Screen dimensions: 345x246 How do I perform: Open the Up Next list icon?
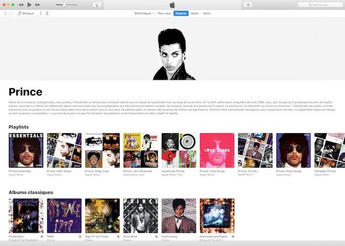pos(248,4)
